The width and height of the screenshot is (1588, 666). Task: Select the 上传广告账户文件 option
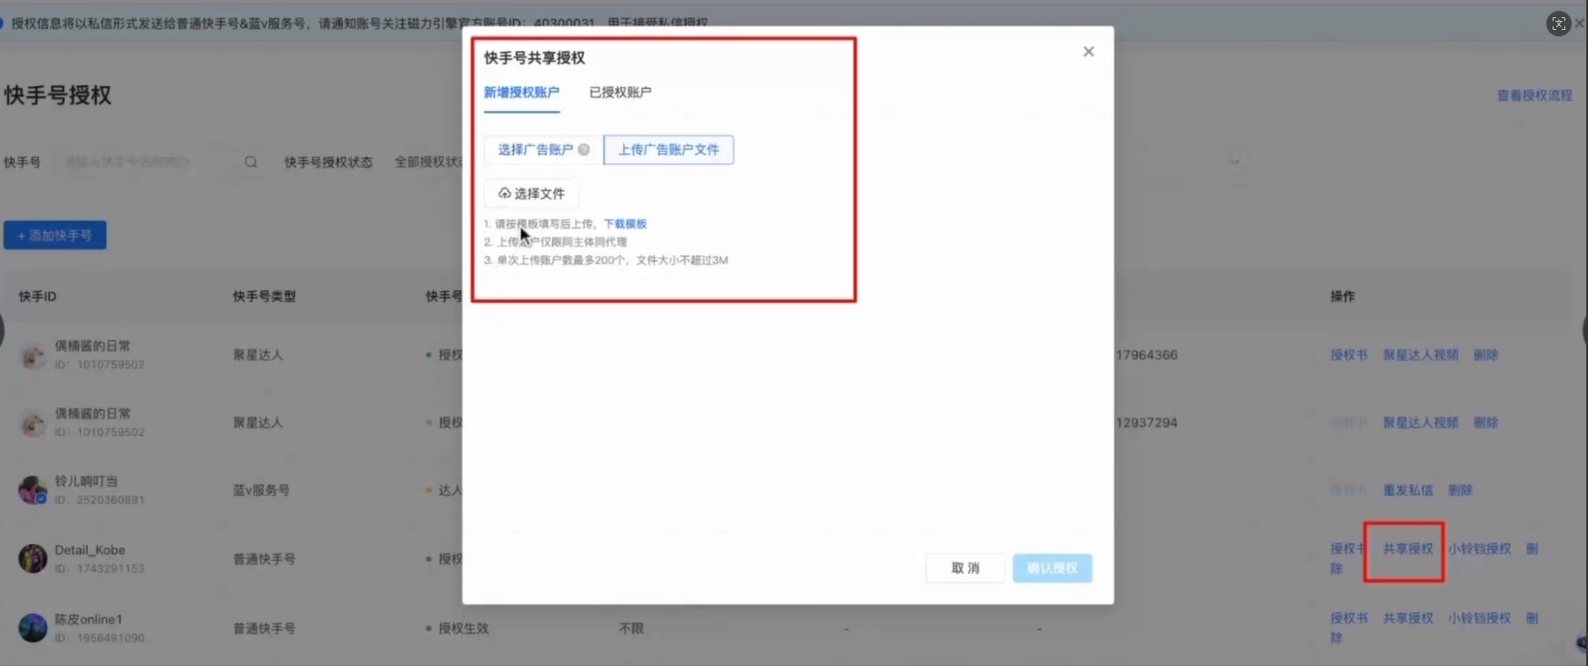click(x=668, y=150)
